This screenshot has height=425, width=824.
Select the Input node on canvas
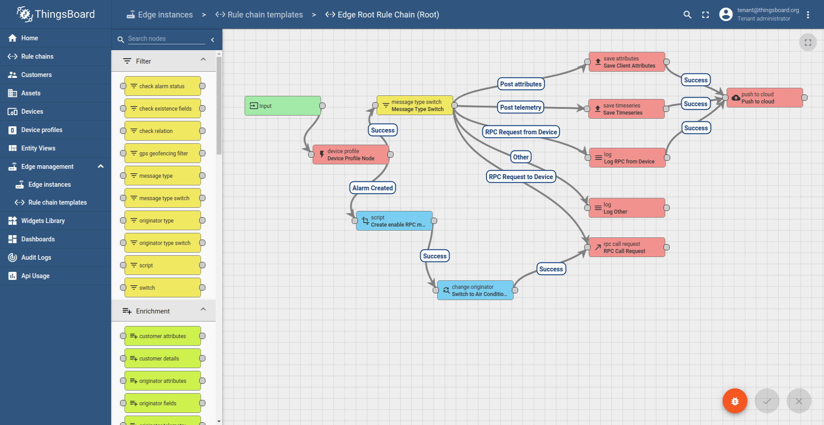tap(283, 106)
